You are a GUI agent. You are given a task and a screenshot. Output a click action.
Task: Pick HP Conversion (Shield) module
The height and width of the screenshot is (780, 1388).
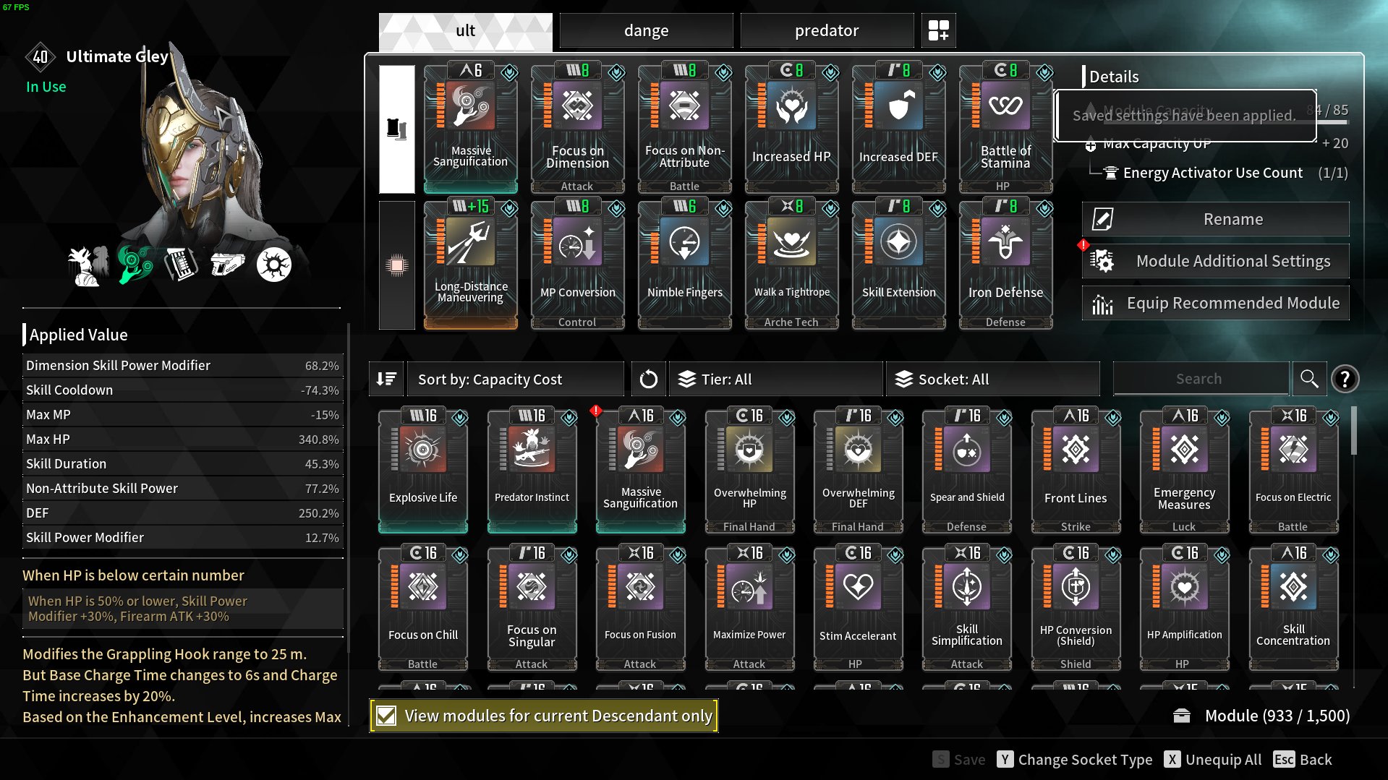tap(1076, 608)
